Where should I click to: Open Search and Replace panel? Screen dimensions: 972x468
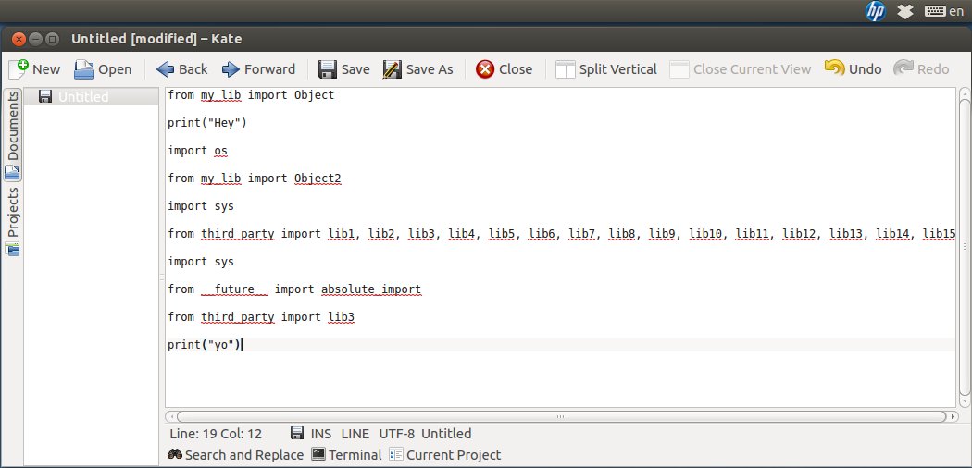(235, 455)
